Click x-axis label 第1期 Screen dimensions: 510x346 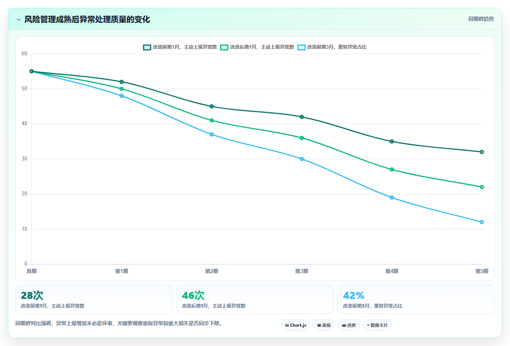tap(122, 271)
